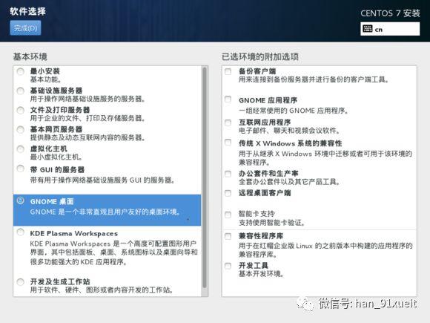Click the highlighted GNOME 桌面 title
This screenshot has height=323, width=430.
click(52, 201)
